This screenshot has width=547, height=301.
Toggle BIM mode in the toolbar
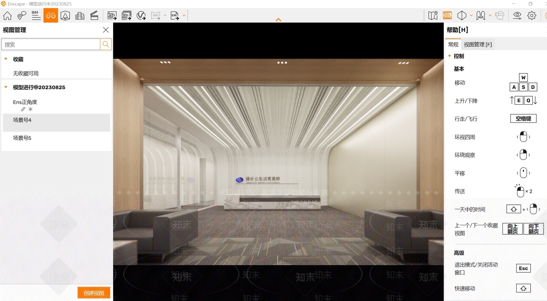point(36,16)
